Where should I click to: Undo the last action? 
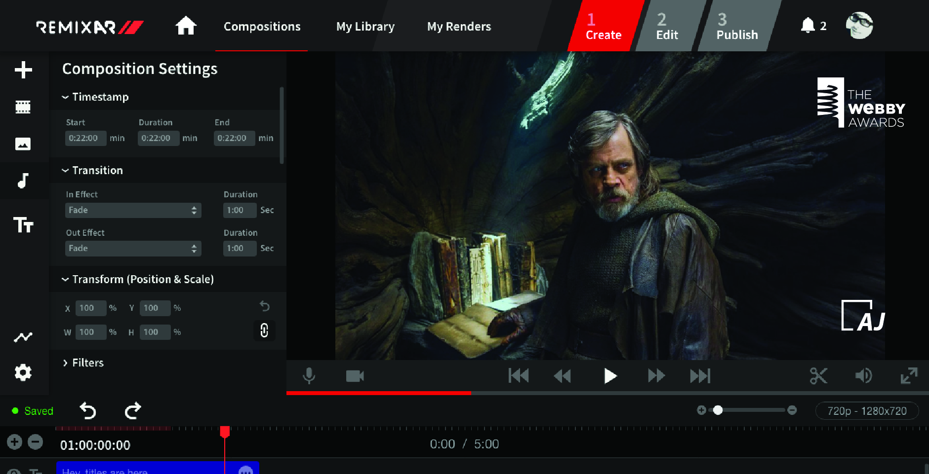(88, 410)
